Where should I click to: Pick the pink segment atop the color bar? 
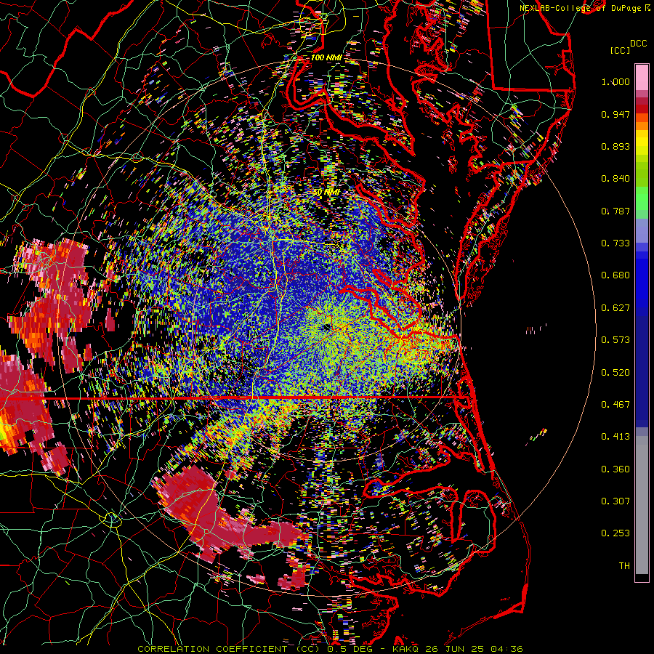coord(642,78)
